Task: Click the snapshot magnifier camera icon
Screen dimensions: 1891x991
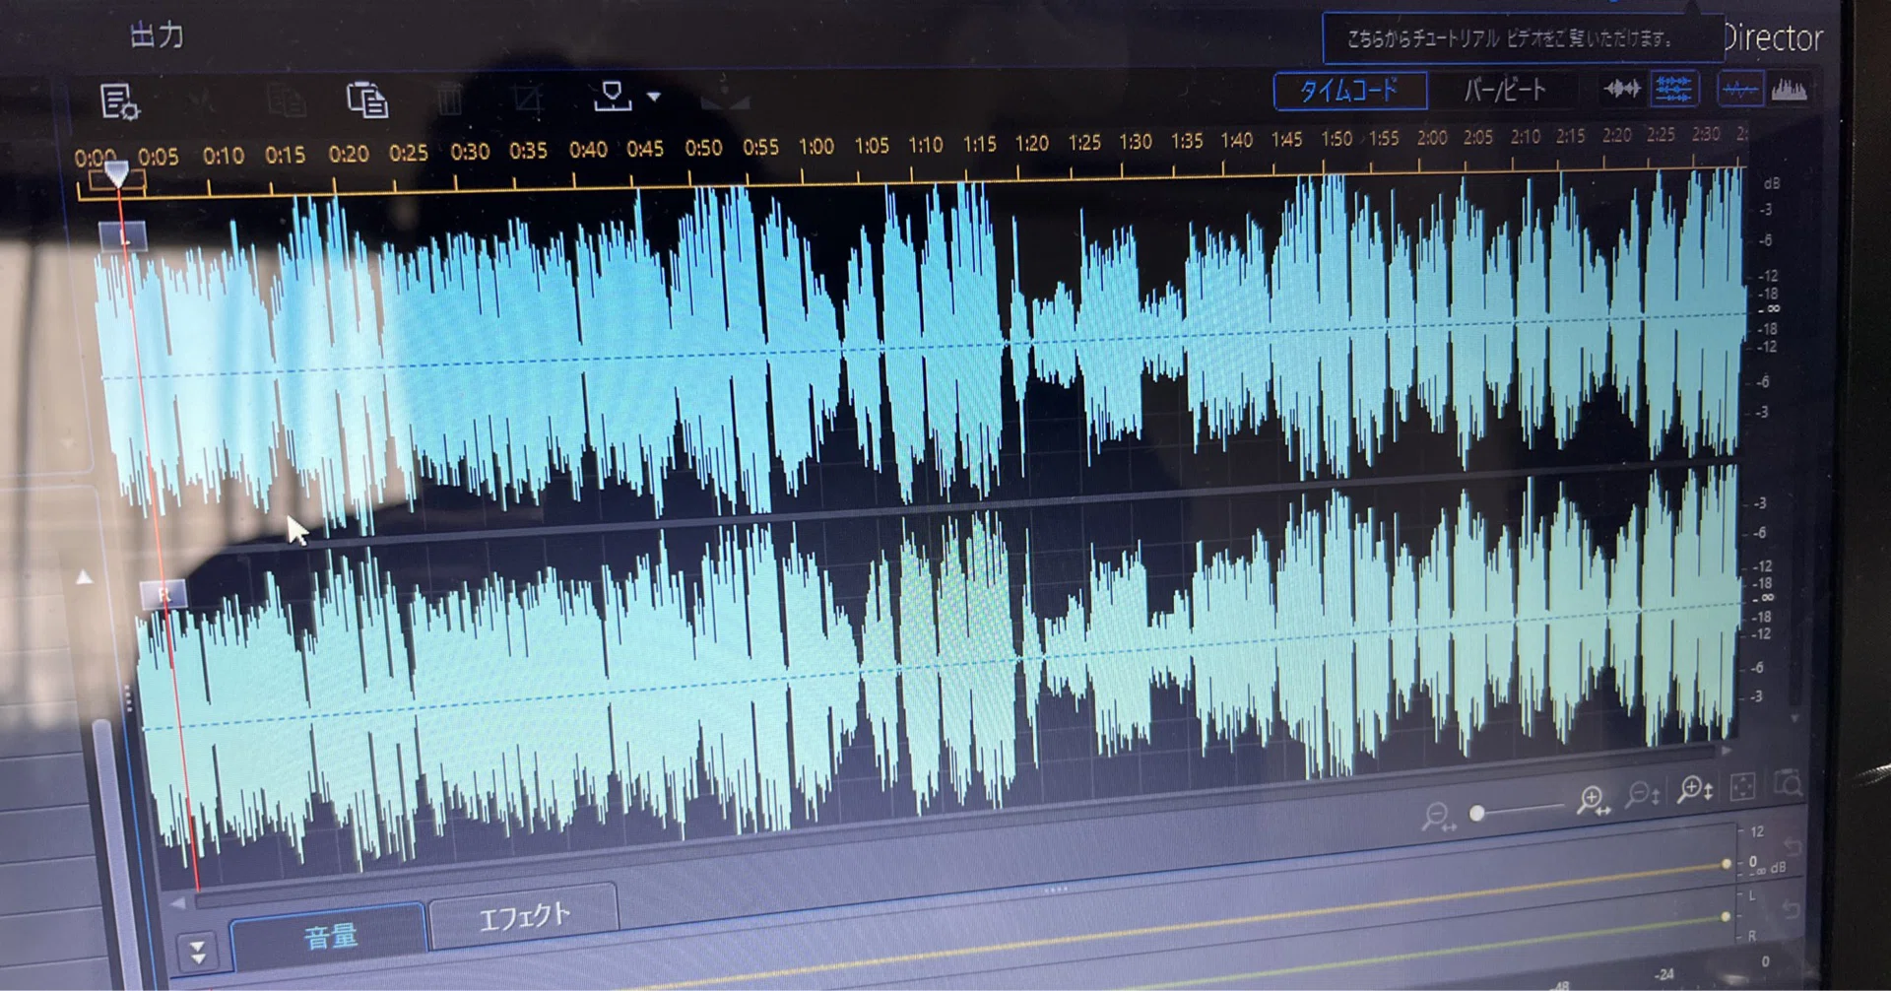Action: coord(1788,784)
